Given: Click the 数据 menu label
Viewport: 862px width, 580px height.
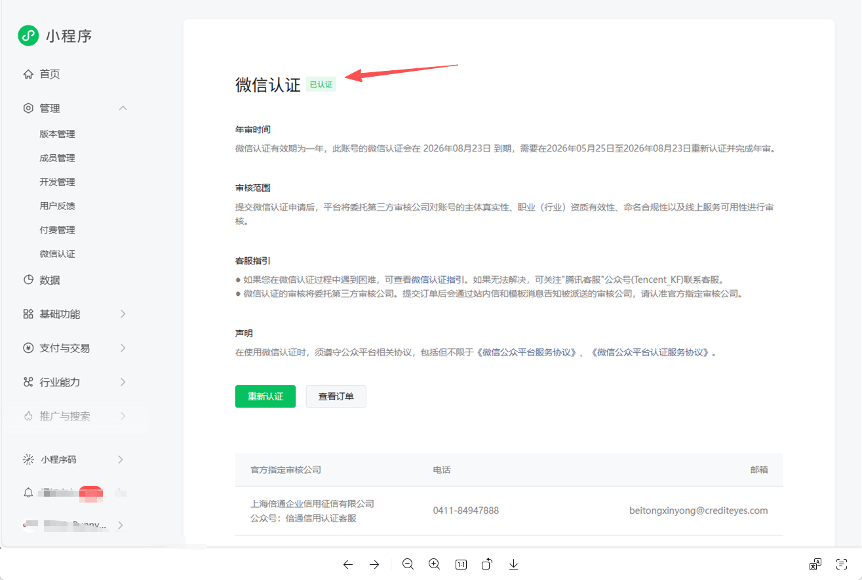Looking at the screenshot, I should (50, 280).
